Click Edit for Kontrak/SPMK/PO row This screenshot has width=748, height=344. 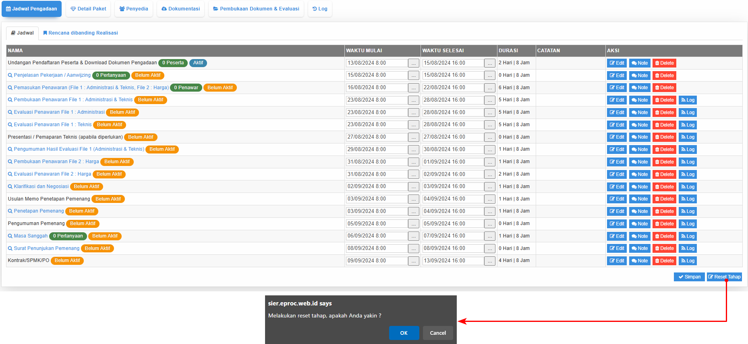(617, 261)
